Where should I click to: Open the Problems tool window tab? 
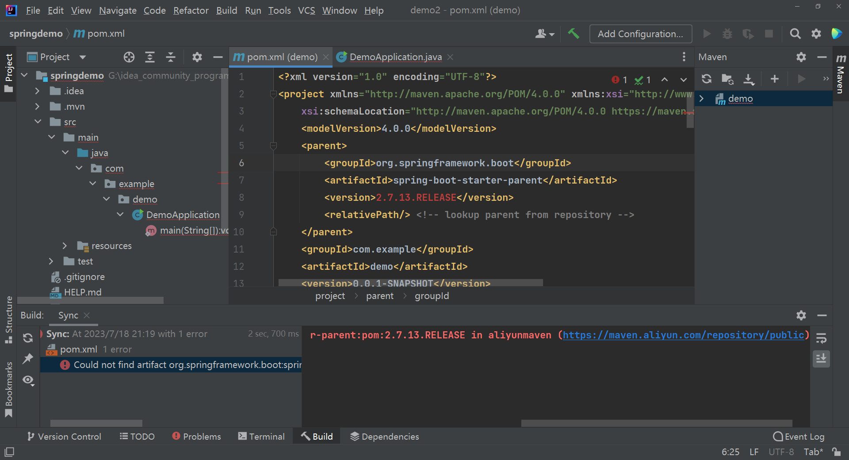(x=197, y=437)
